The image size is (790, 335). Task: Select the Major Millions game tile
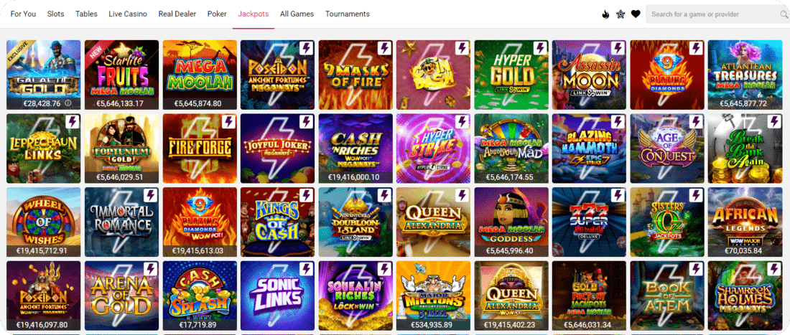click(x=433, y=296)
